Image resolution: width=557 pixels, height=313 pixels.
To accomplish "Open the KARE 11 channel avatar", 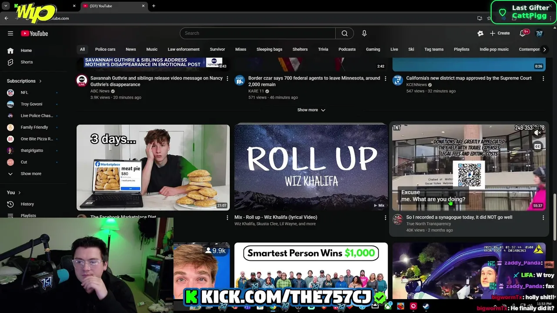I will pyautogui.click(x=240, y=80).
